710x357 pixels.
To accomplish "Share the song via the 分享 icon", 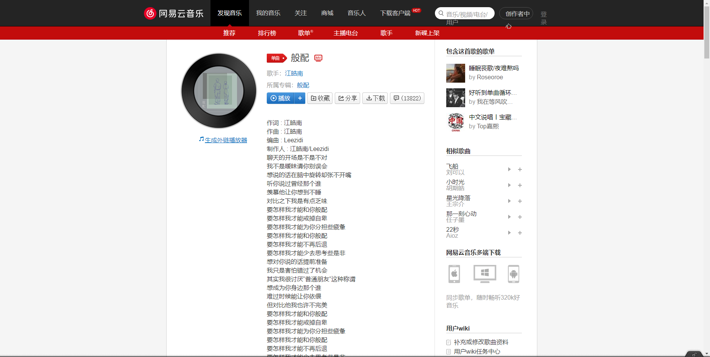I will (x=347, y=98).
